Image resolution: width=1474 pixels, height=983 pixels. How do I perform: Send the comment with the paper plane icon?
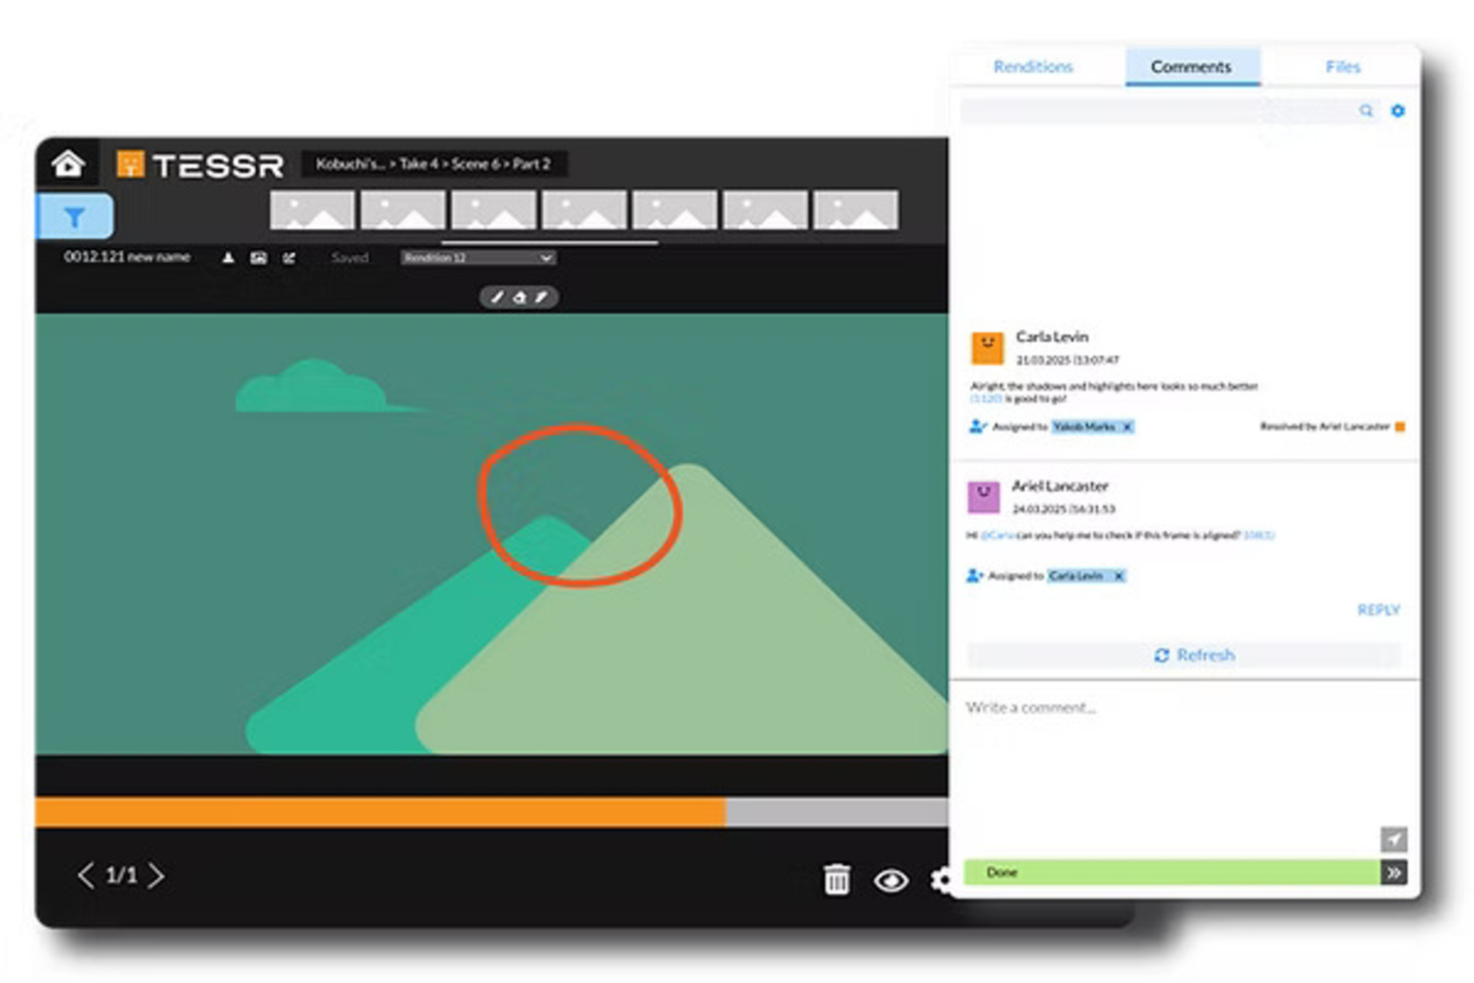coord(1393,839)
